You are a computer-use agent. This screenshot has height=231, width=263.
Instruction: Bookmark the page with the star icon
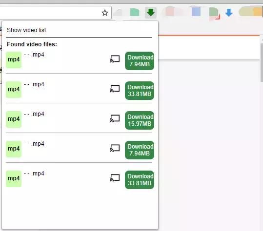coord(105,13)
